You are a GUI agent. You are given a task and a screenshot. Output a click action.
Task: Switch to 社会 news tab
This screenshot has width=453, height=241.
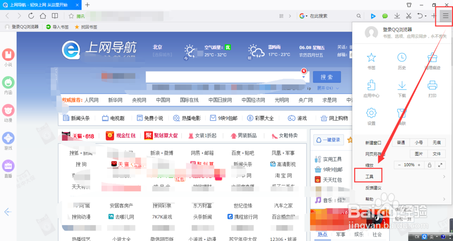click(377, 234)
